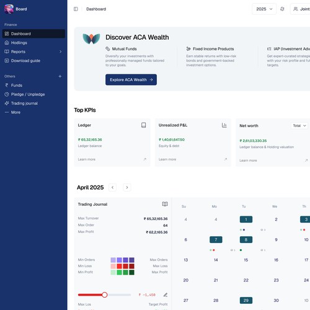The image size is (310, 310).
Task: Click the Mutual Funds icon
Action: point(108,49)
